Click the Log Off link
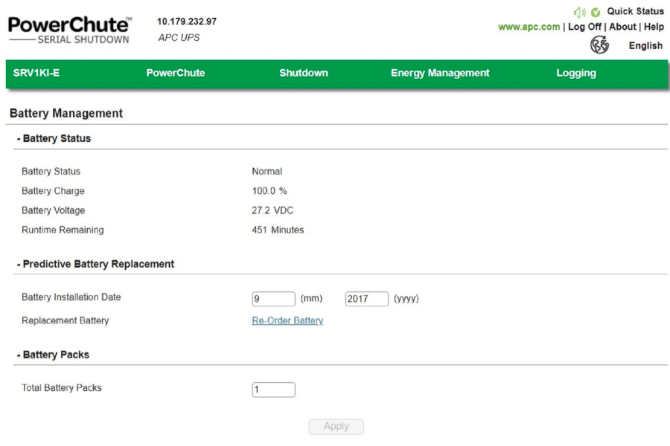 pyautogui.click(x=584, y=27)
